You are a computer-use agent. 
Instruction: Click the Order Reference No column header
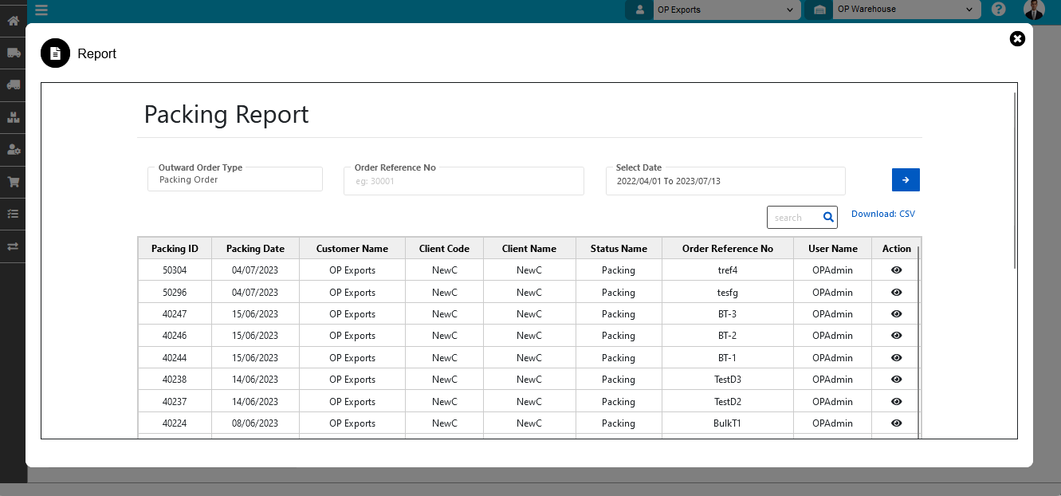(x=727, y=249)
